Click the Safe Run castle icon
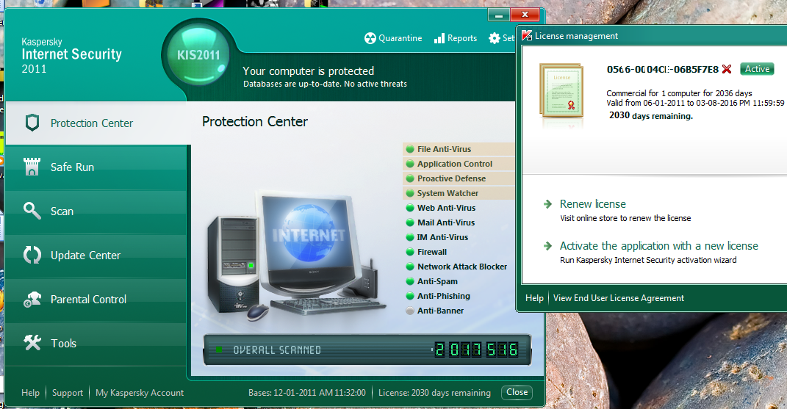 [32, 167]
